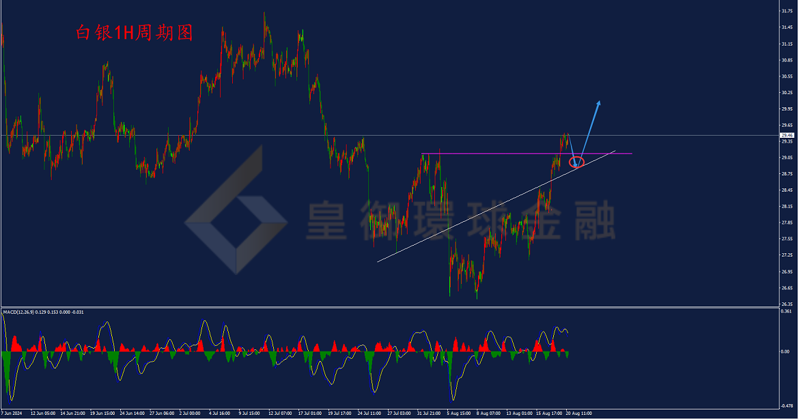Viewport: 799px width, 419px height.
Task: Click the tip of the blue upward arrow
Action: [600, 102]
